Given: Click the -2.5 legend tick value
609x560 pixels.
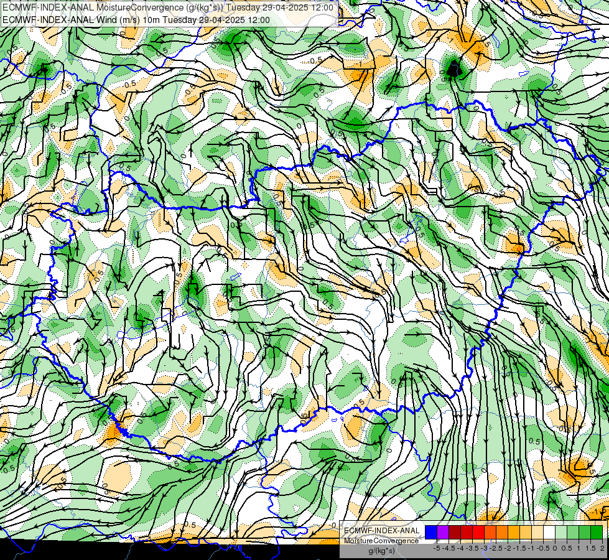Looking at the screenshot, I should pyautogui.click(x=496, y=548).
